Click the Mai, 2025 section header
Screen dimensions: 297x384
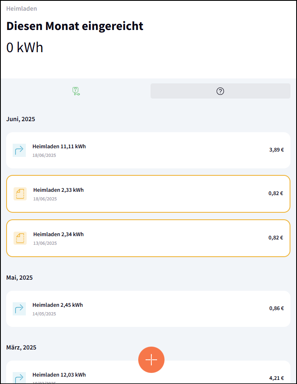point(19,278)
